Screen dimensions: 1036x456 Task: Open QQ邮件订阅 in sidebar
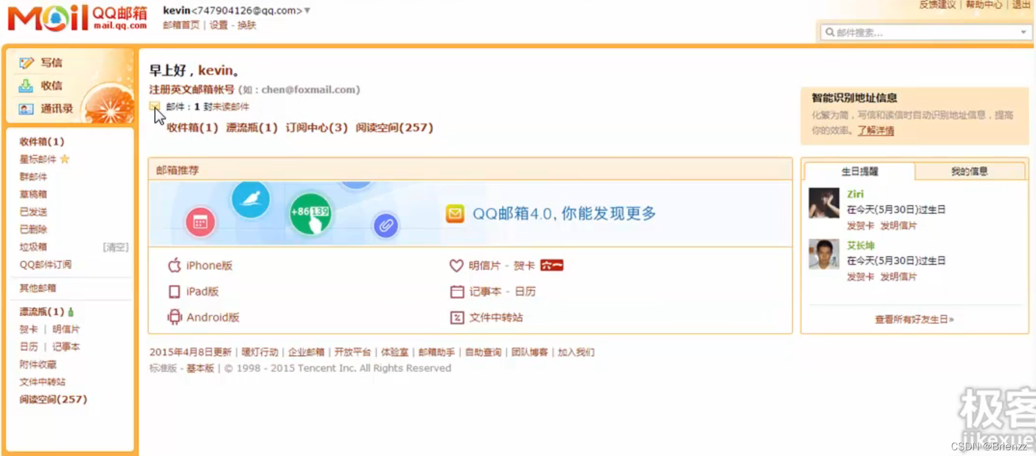click(46, 264)
